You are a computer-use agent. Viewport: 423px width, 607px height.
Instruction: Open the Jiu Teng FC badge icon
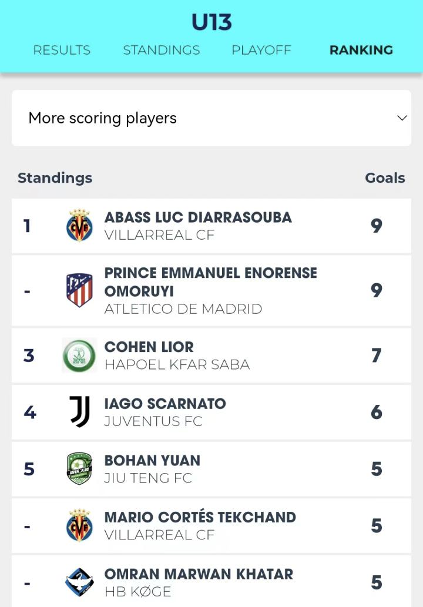[79, 469]
